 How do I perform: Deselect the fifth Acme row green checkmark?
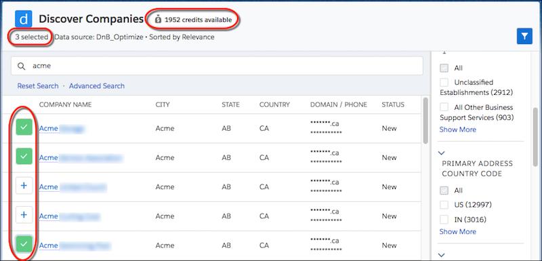tap(24, 244)
